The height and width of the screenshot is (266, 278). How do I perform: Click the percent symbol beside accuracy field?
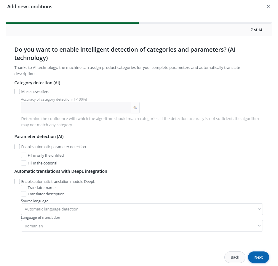[135, 108]
